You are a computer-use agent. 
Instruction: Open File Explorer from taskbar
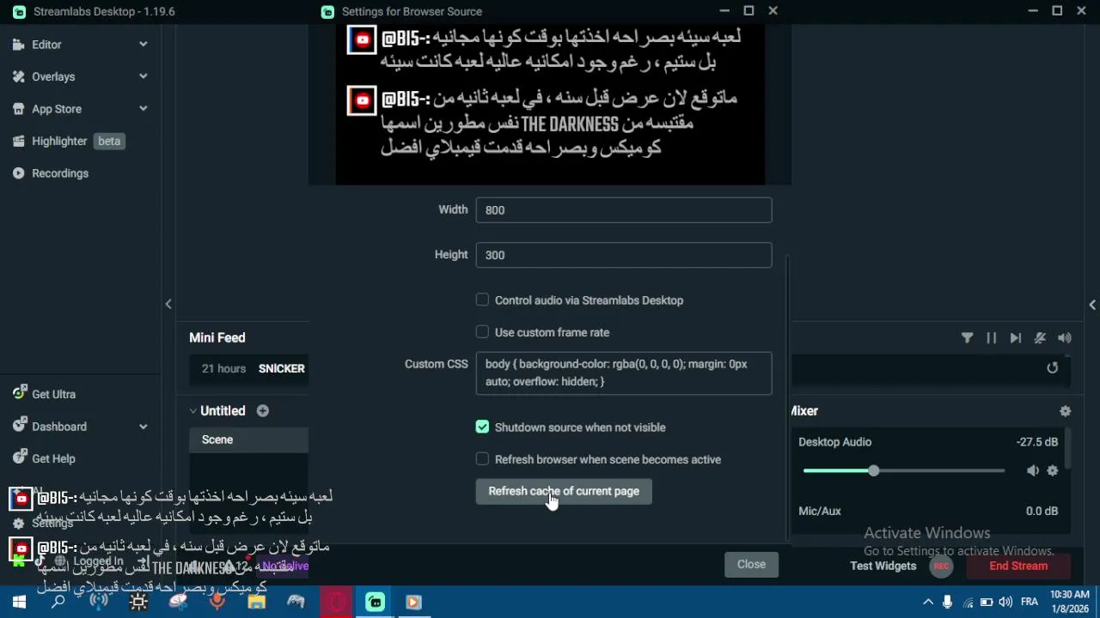pyautogui.click(x=256, y=602)
